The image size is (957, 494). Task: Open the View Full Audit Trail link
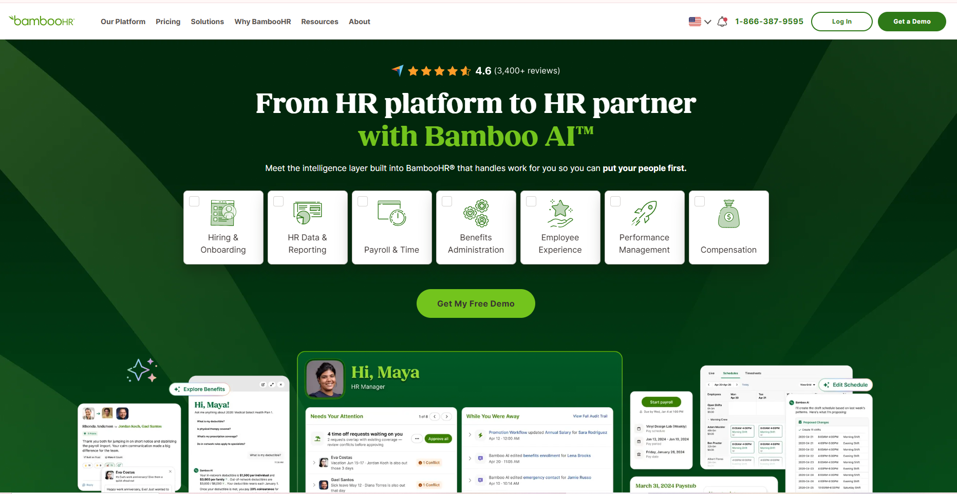tap(590, 416)
